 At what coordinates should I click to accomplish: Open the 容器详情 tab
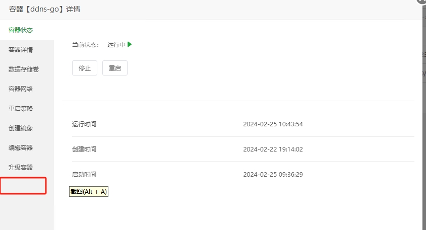point(21,50)
